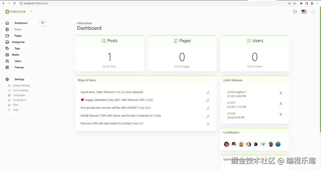Open Themes in the sidebar
Viewport: 321px width, 170px height.
click(x=19, y=67)
